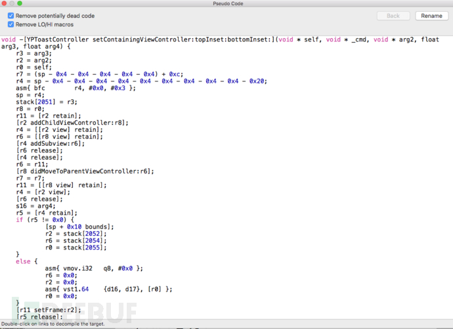453x329 pixels.
Task: Click the disabled Back button
Action: (x=393, y=16)
